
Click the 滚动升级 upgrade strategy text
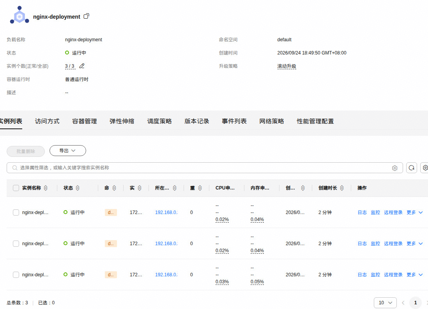pyautogui.click(x=287, y=66)
